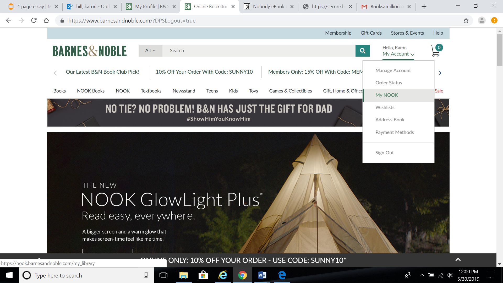This screenshot has height=283, width=503.
Task: Open the Help link
Action: pyautogui.click(x=438, y=33)
